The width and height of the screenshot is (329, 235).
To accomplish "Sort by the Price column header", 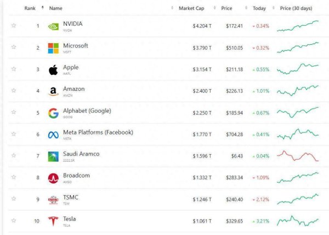I will (x=226, y=8).
